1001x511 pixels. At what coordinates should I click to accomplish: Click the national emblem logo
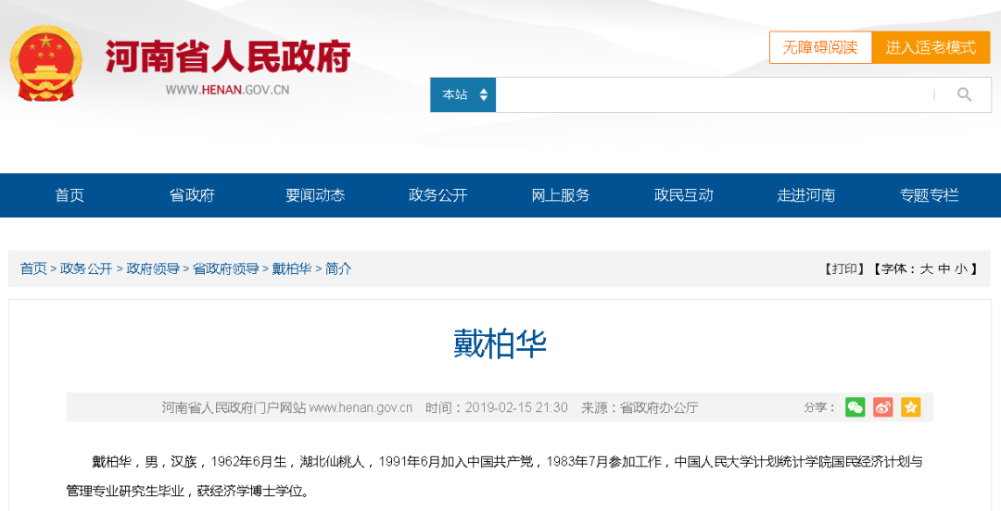pos(46,63)
